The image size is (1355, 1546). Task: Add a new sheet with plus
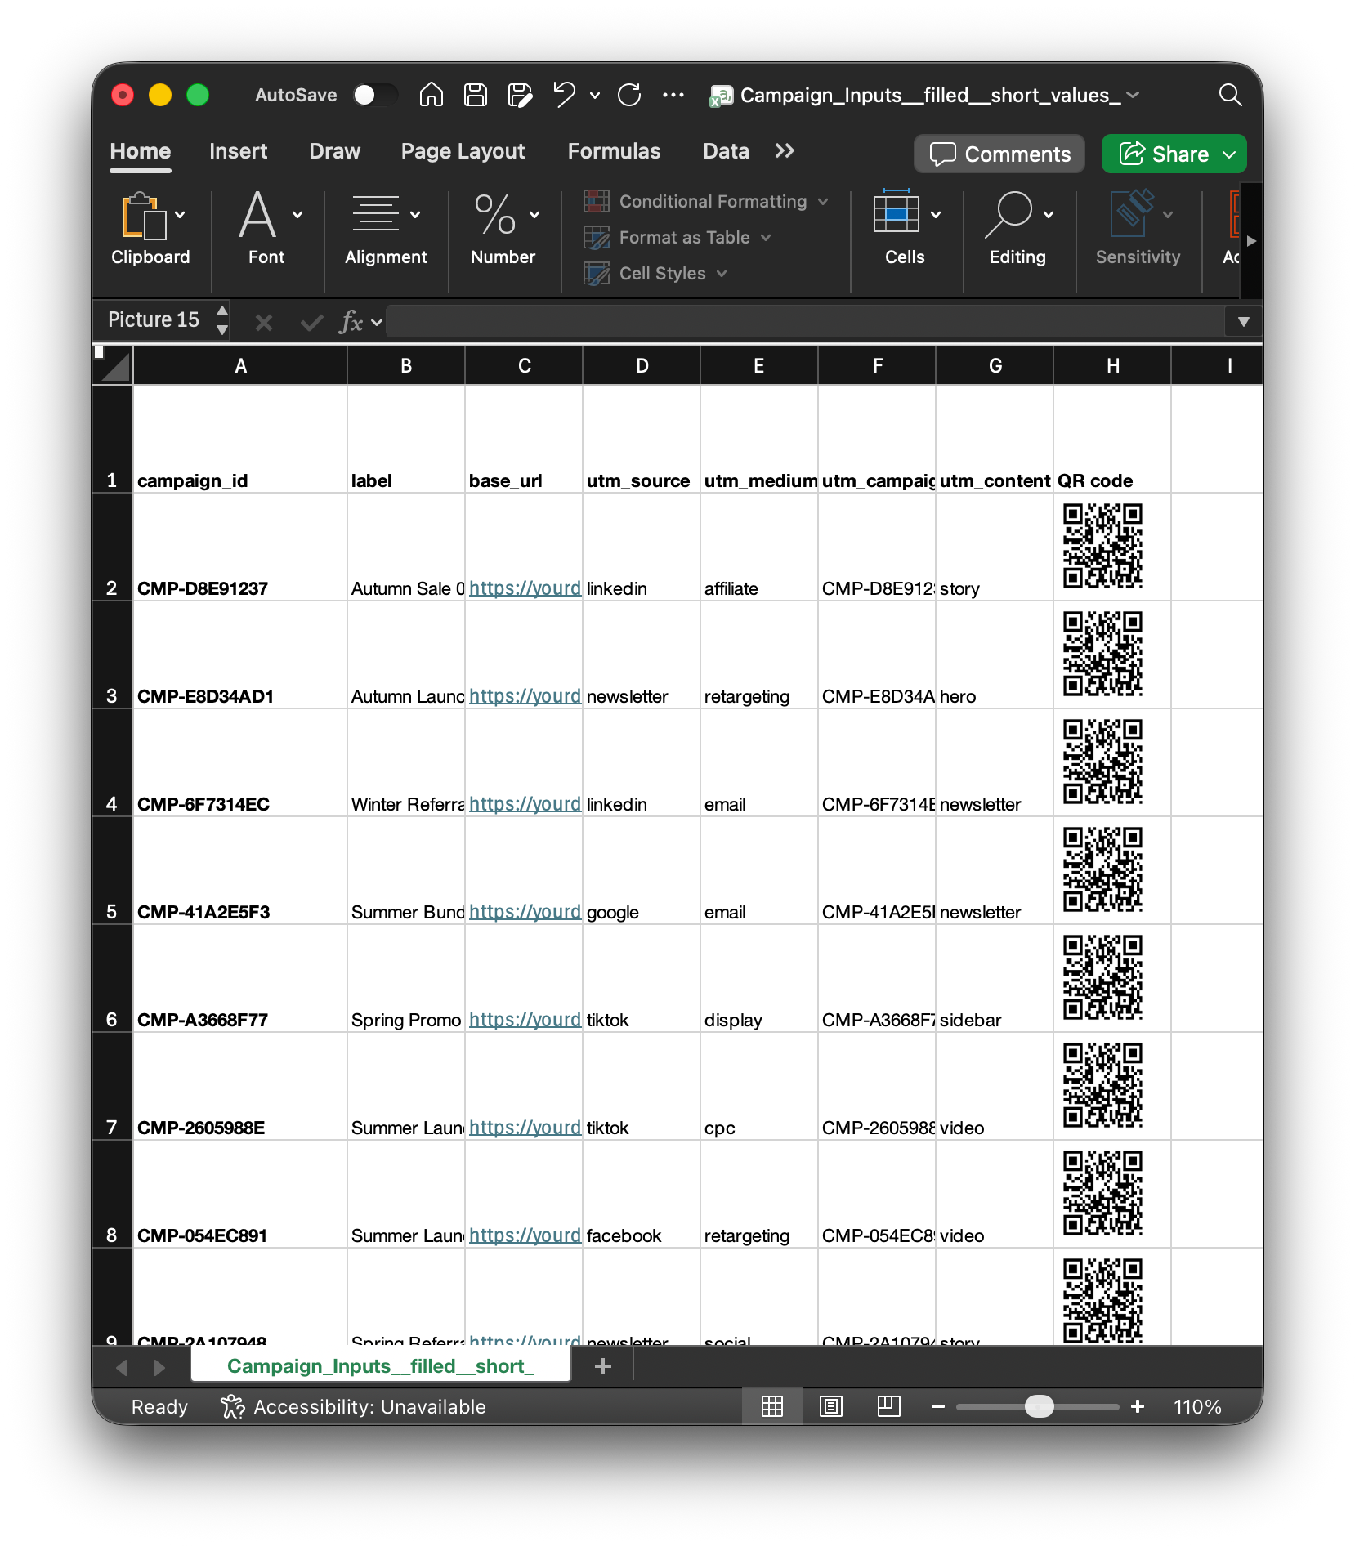tap(603, 1366)
